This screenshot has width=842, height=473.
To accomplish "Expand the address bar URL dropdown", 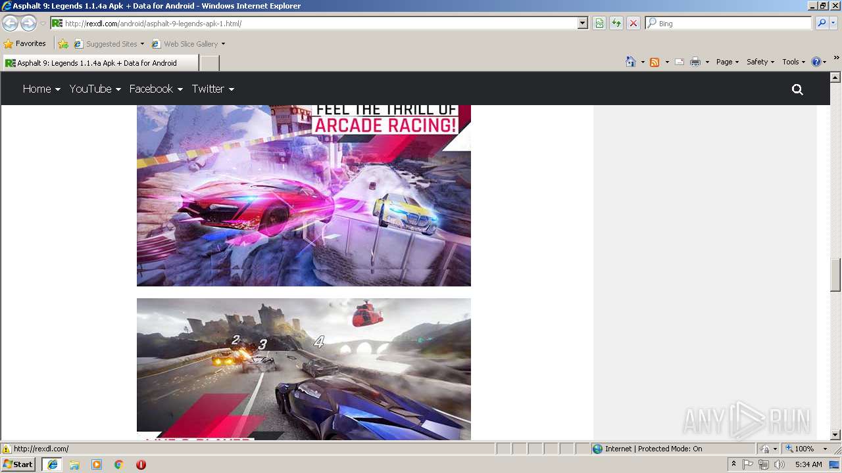I will pos(582,23).
